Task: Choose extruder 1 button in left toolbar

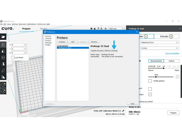Action: pyautogui.click(x=3, y=85)
